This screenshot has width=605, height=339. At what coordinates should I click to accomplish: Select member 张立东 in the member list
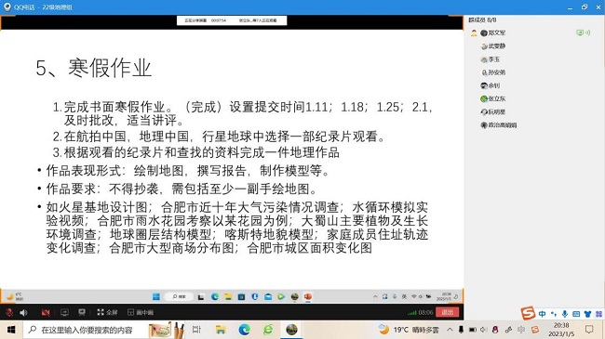pyautogui.click(x=493, y=98)
